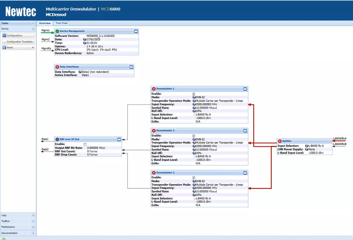Expand the Logs section
Screen dimensions: 353x240
coord(33,215)
